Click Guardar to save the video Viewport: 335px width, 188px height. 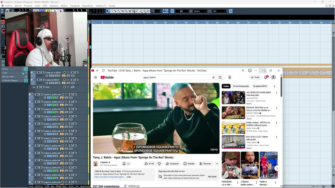point(189,164)
